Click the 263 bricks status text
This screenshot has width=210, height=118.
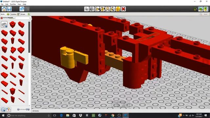point(35,111)
